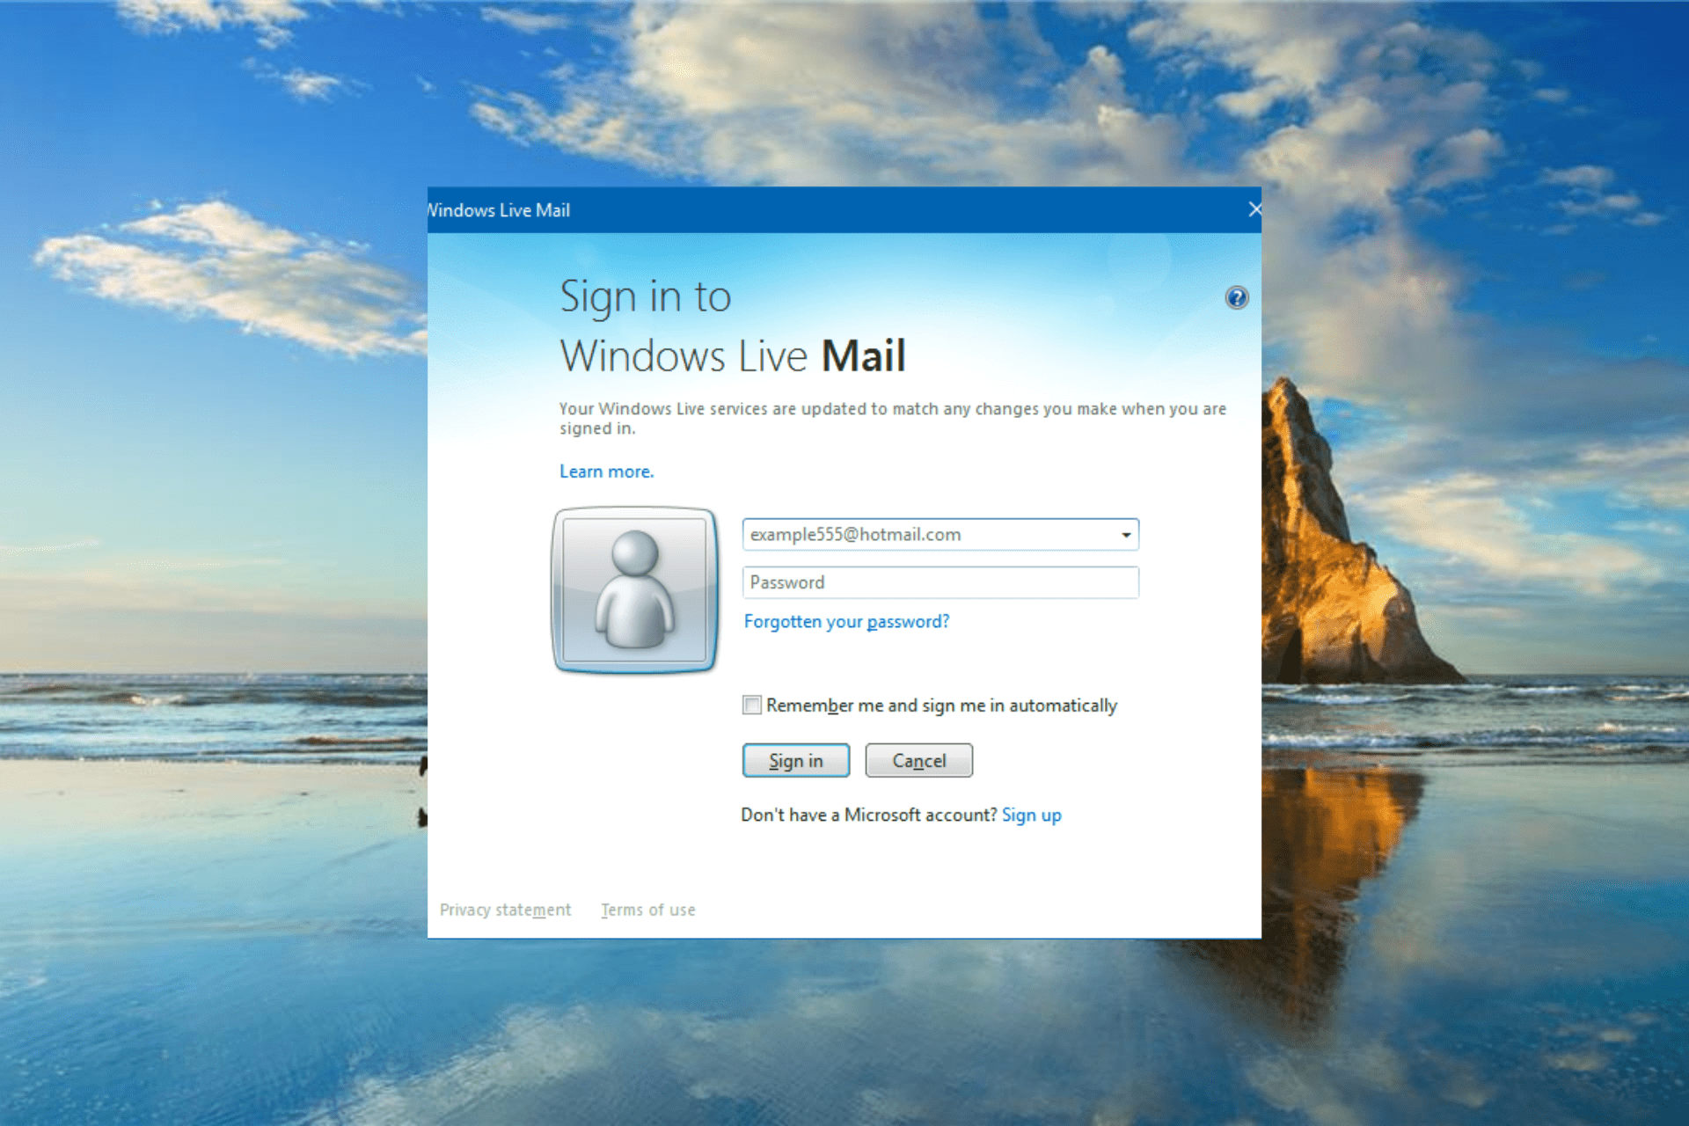Click Forgotten your password link
Screen dimensions: 1689x1126
[x=846, y=622]
